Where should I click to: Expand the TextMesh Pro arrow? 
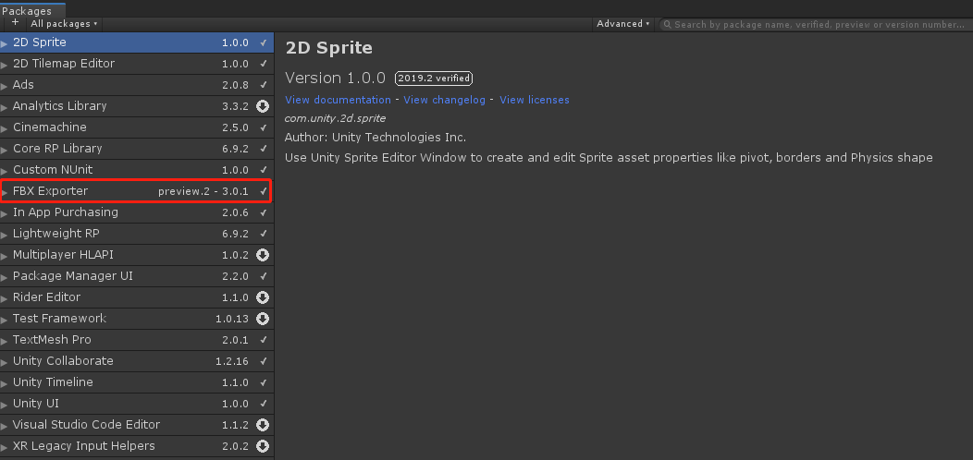point(5,340)
